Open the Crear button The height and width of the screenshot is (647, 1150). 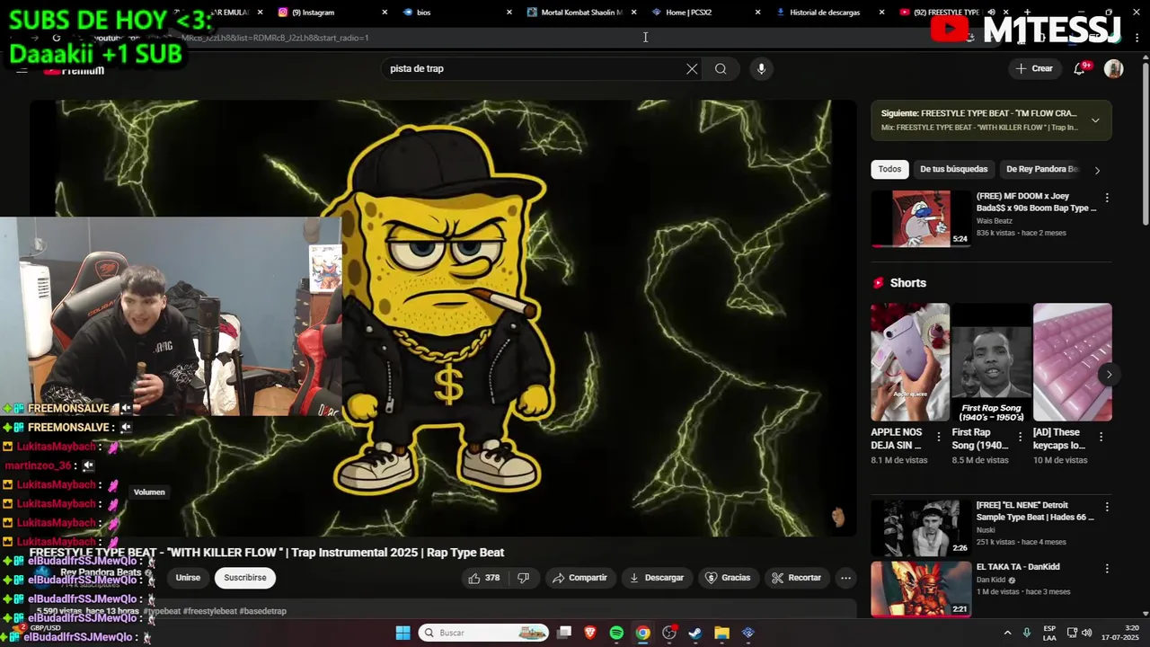coord(1034,69)
